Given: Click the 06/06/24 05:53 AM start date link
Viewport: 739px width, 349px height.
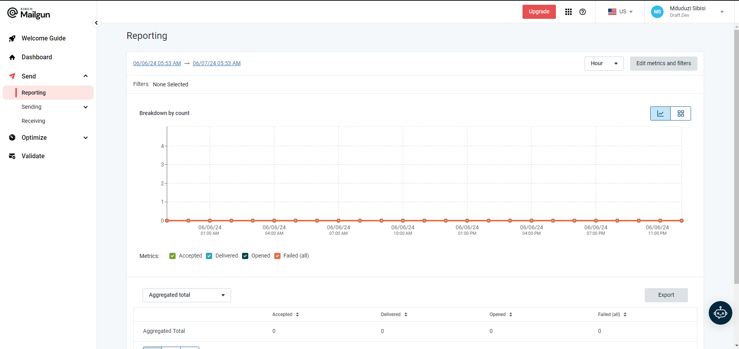Looking at the screenshot, I should (157, 63).
